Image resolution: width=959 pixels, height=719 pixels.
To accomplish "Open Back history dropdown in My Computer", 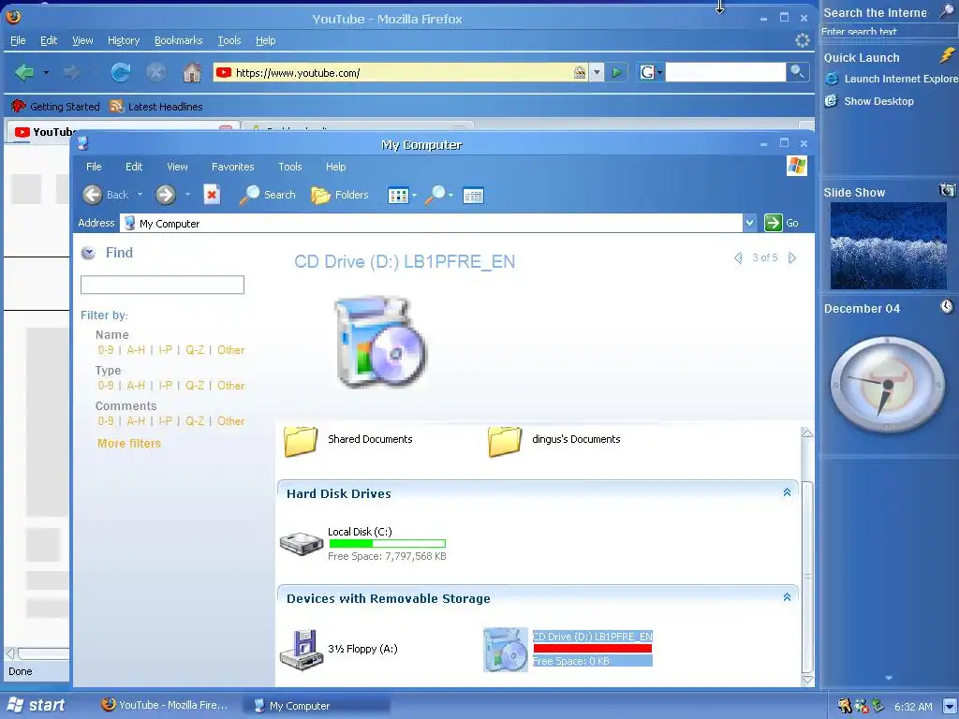I will point(140,195).
